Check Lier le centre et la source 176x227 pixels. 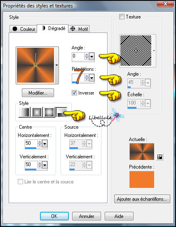coord(20,181)
